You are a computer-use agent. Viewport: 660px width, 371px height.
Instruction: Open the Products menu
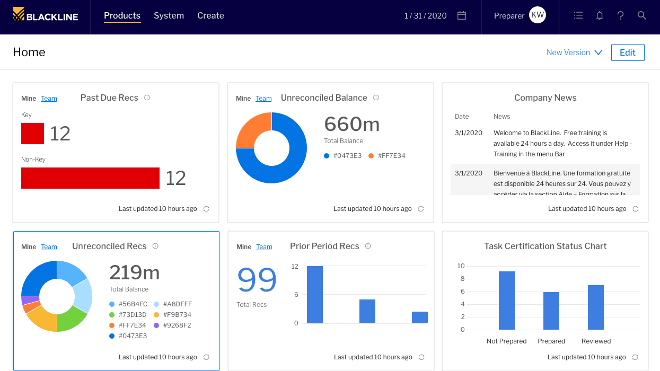122,16
